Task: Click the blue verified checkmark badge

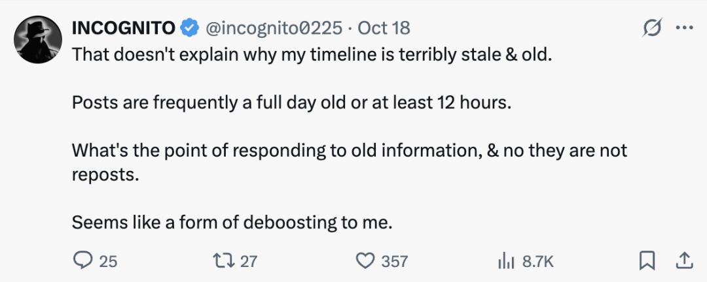Action: pyautogui.click(x=190, y=28)
